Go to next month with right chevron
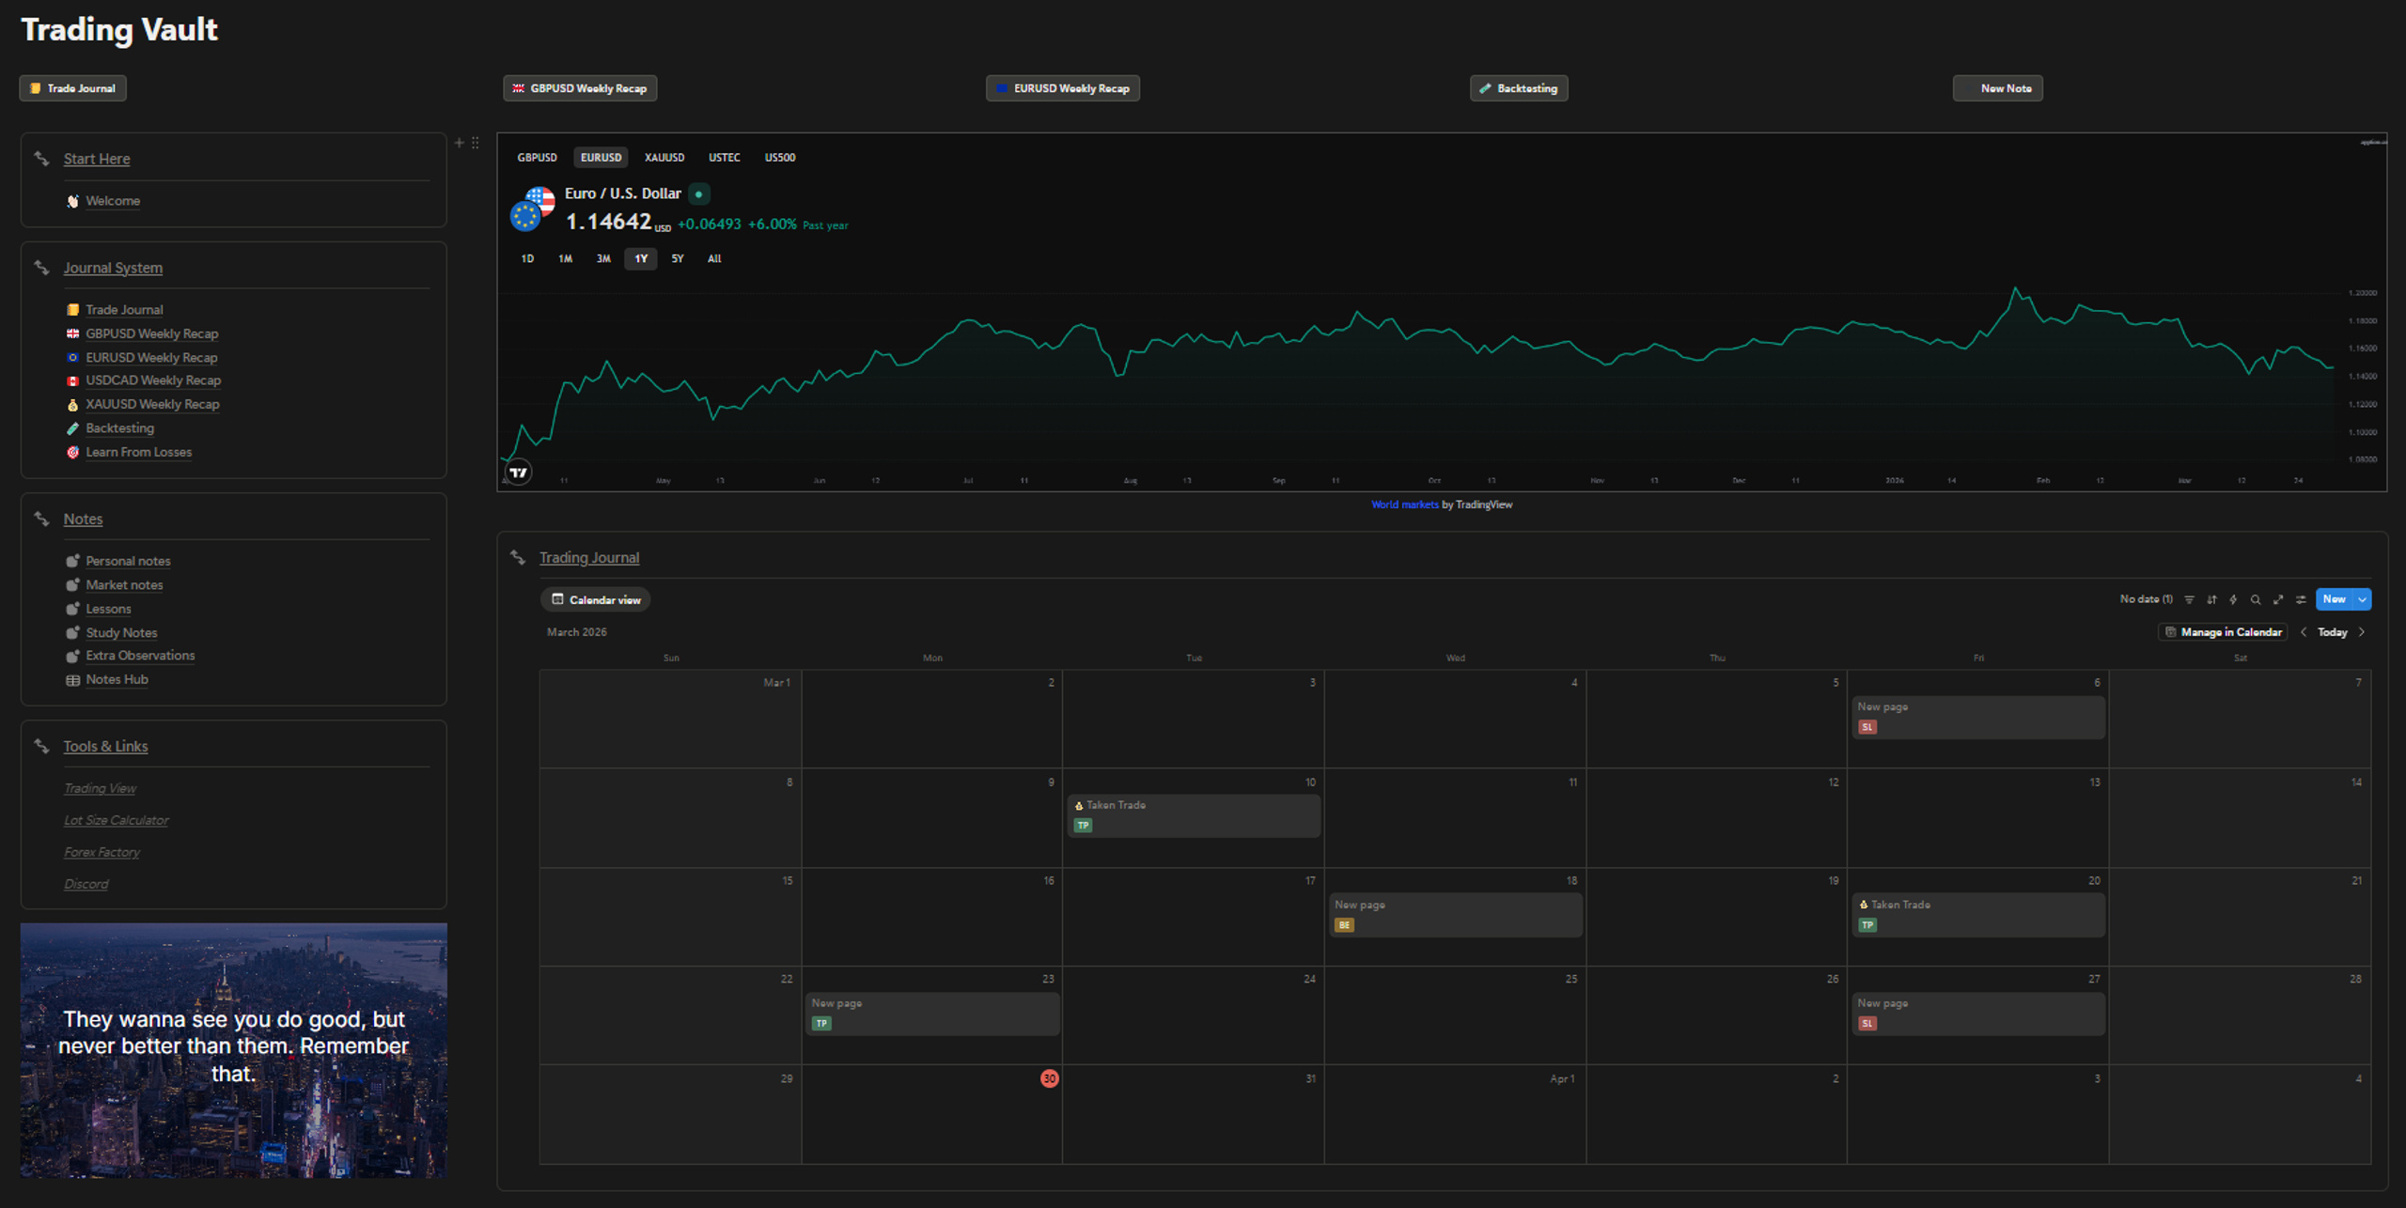The image size is (2406, 1208). coord(2362,632)
